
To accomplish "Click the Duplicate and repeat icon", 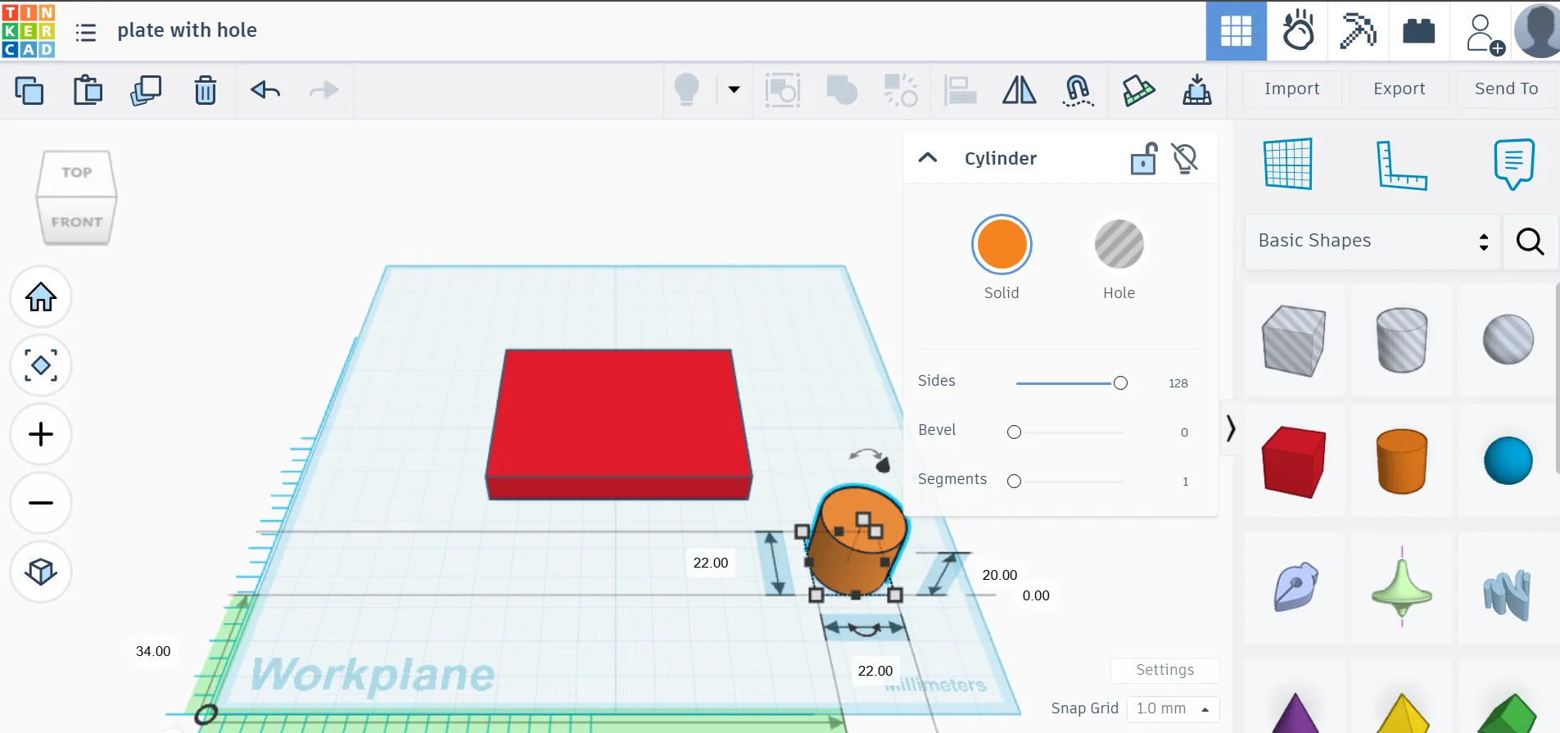I will coord(146,90).
